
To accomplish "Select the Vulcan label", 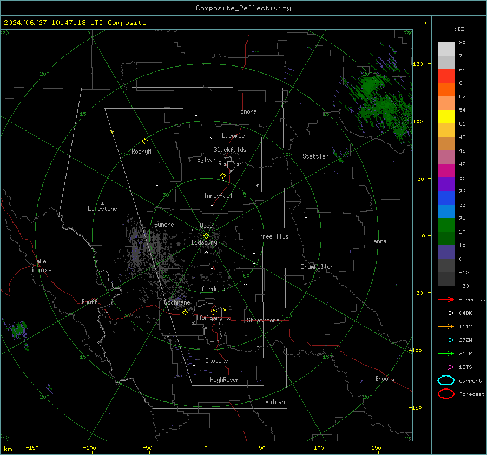I will pyautogui.click(x=275, y=402).
